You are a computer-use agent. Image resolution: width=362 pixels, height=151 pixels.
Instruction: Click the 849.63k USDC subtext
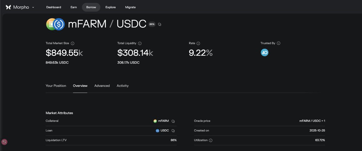(x=57, y=63)
